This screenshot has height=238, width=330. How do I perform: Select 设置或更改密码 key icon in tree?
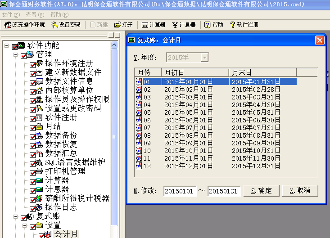[39, 108]
